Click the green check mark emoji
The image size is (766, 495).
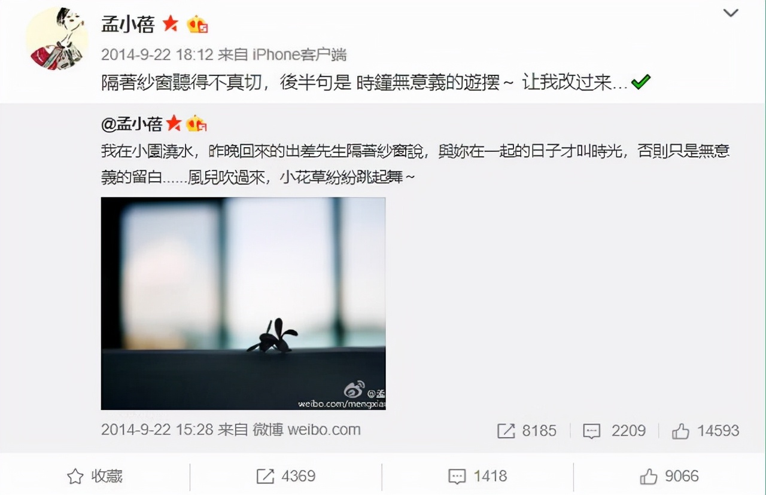(x=641, y=82)
